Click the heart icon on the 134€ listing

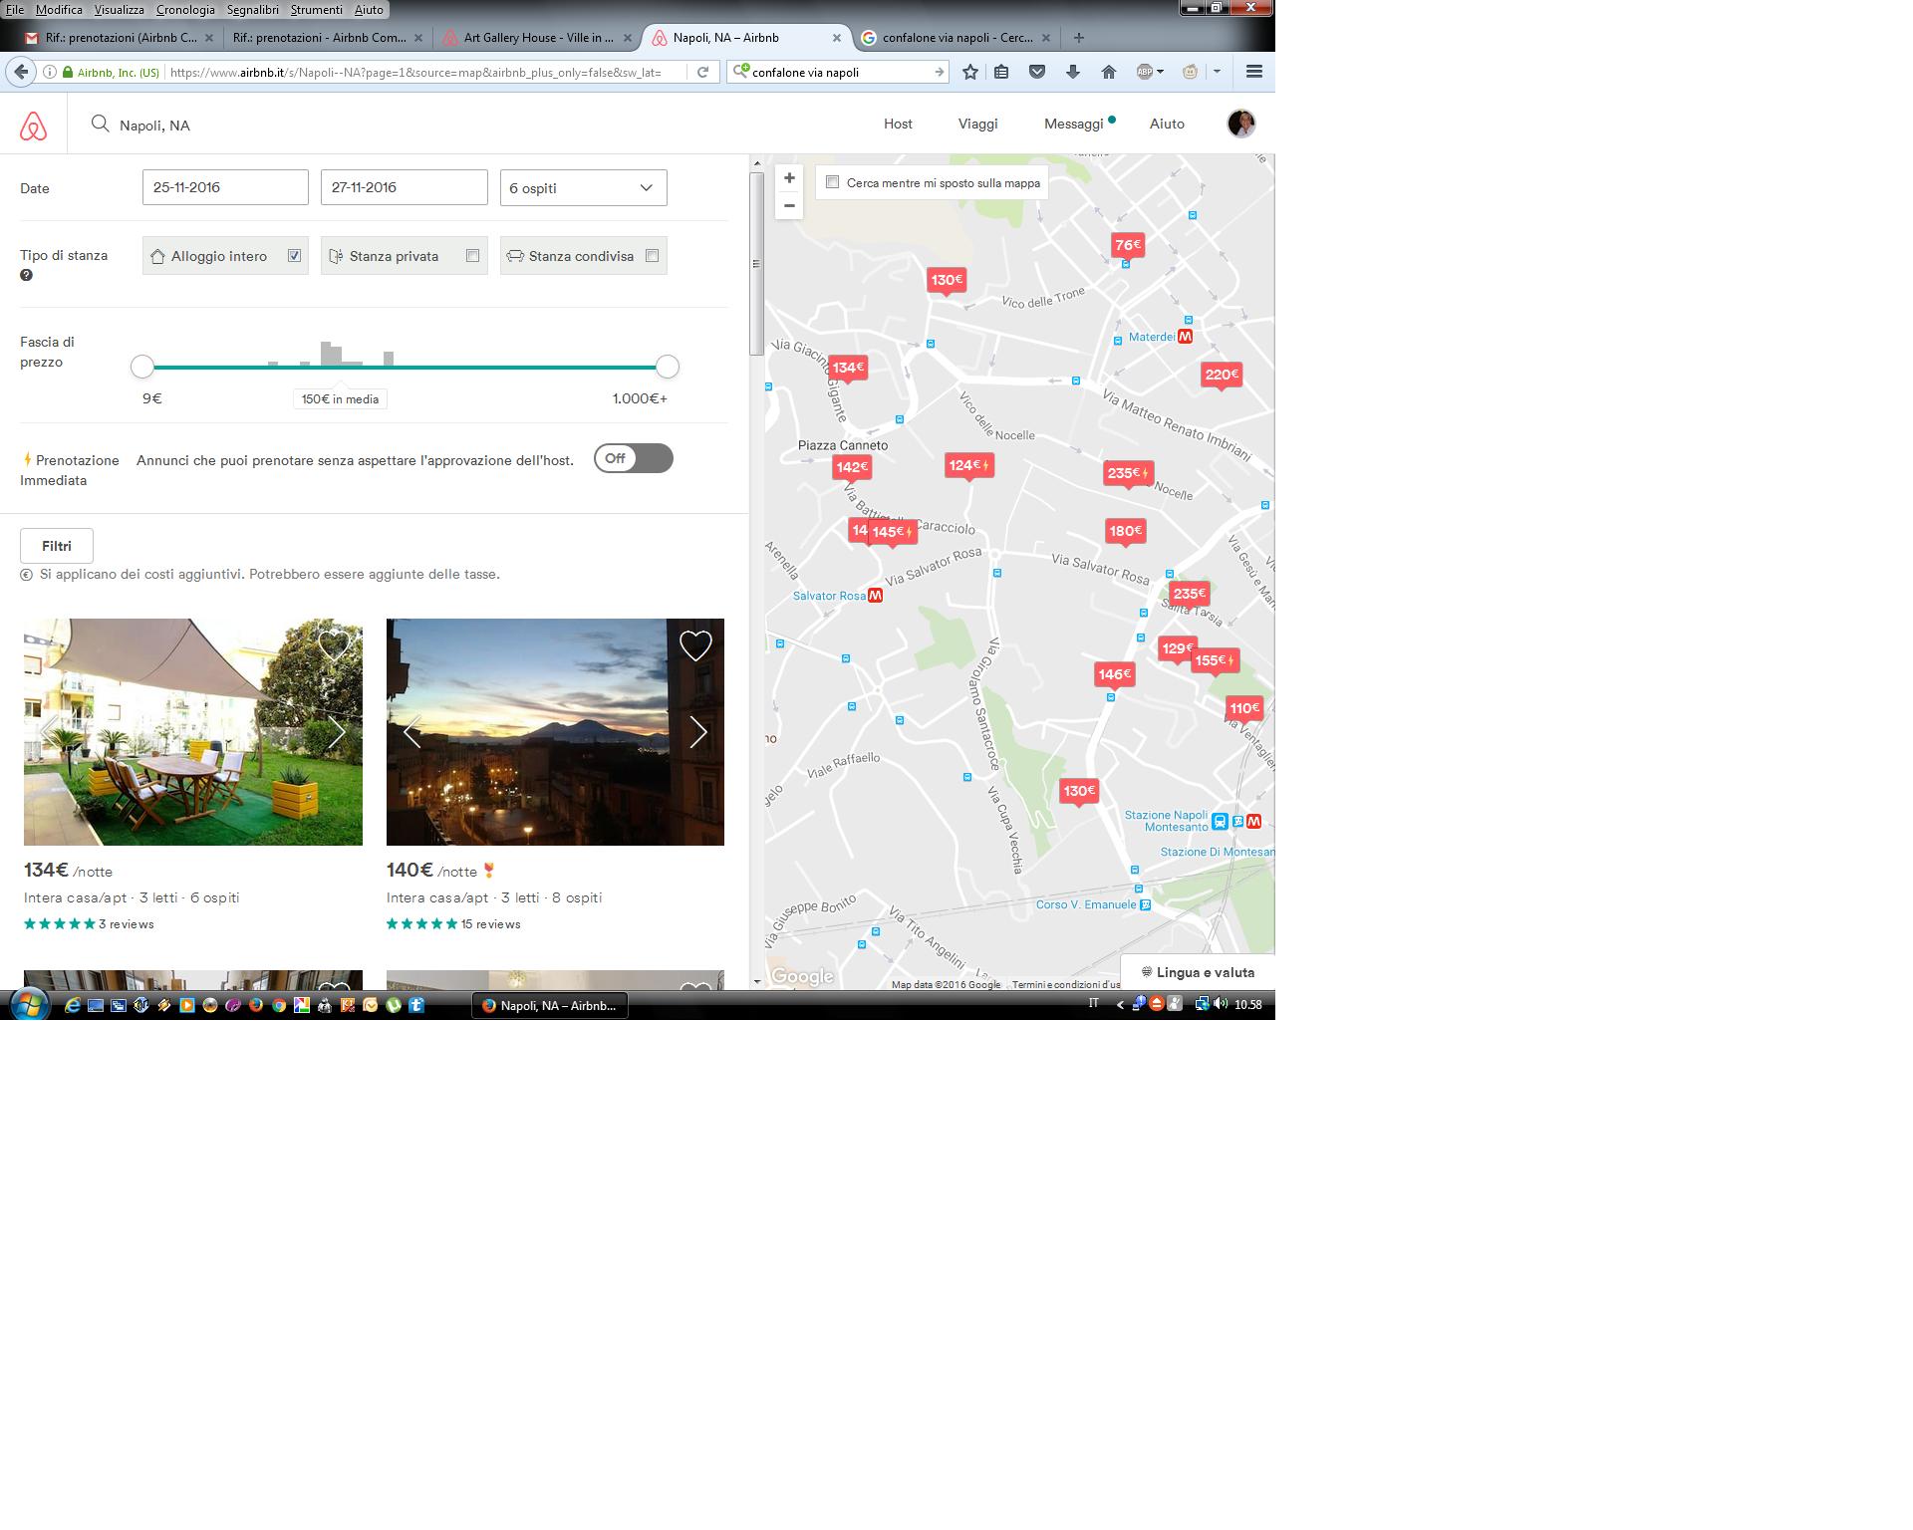tap(334, 645)
